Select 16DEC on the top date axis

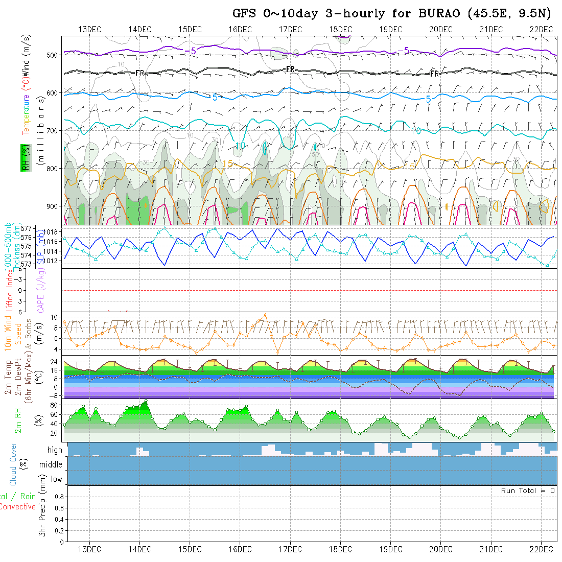(x=240, y=29)
